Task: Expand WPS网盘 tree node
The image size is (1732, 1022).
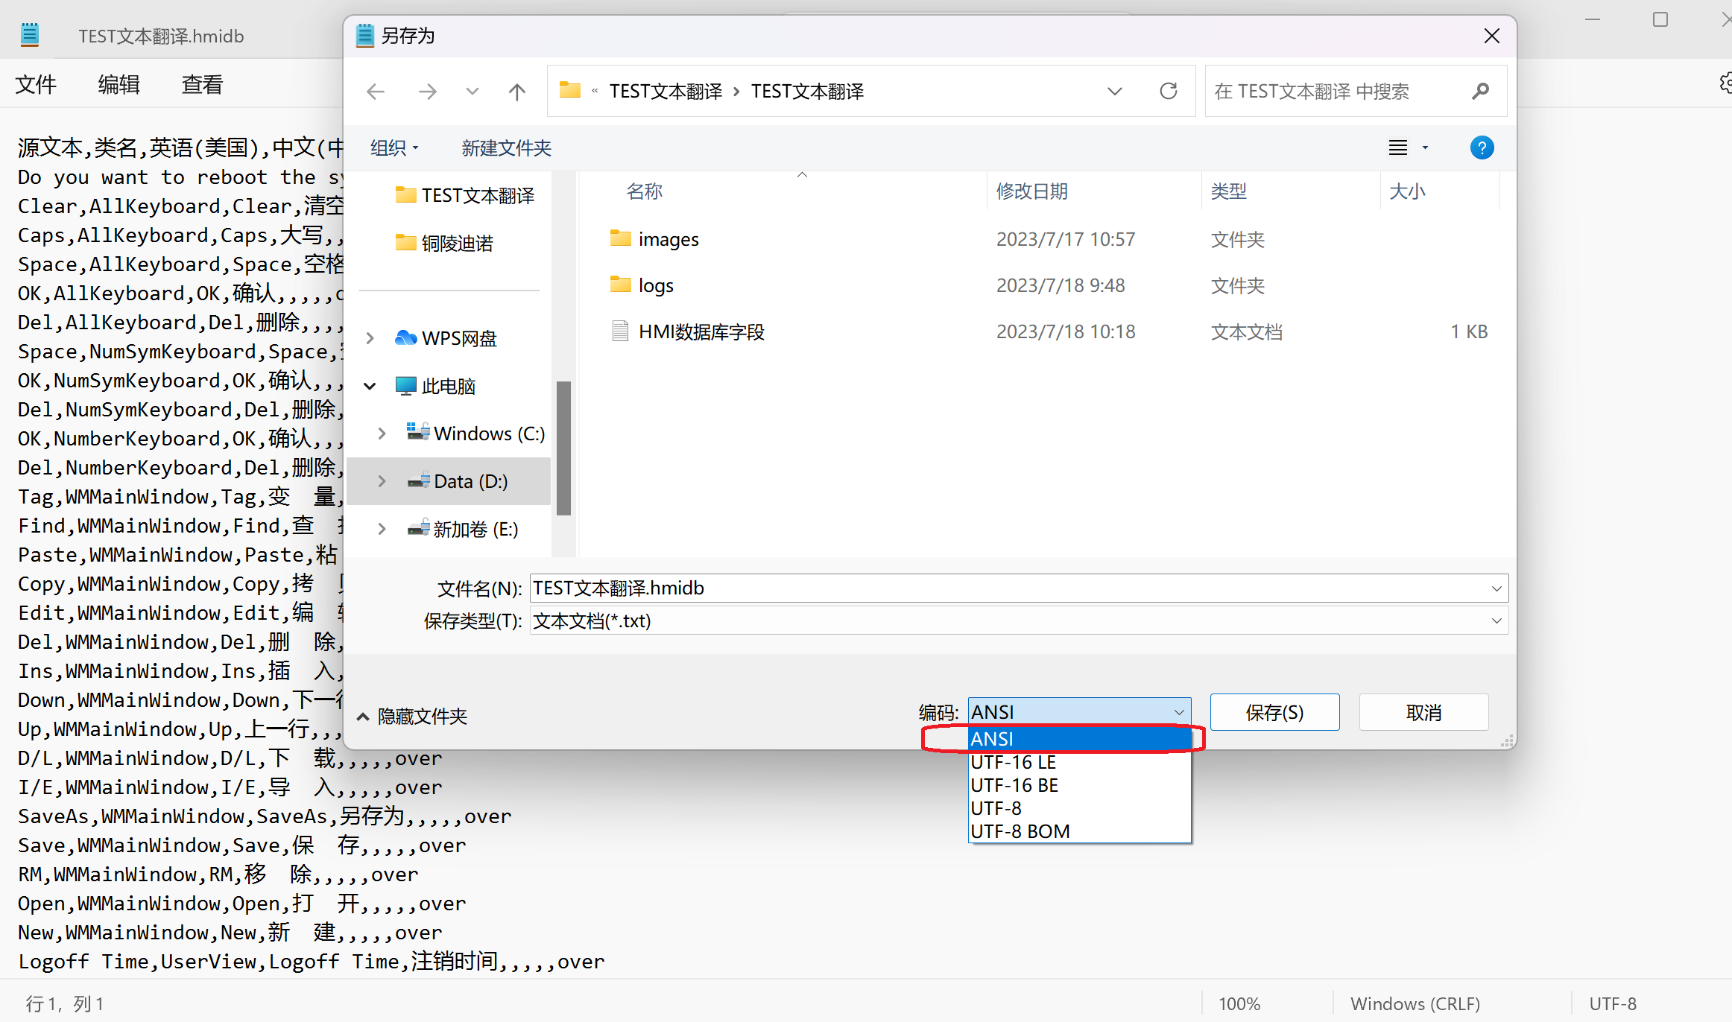Action: [370, 338]
